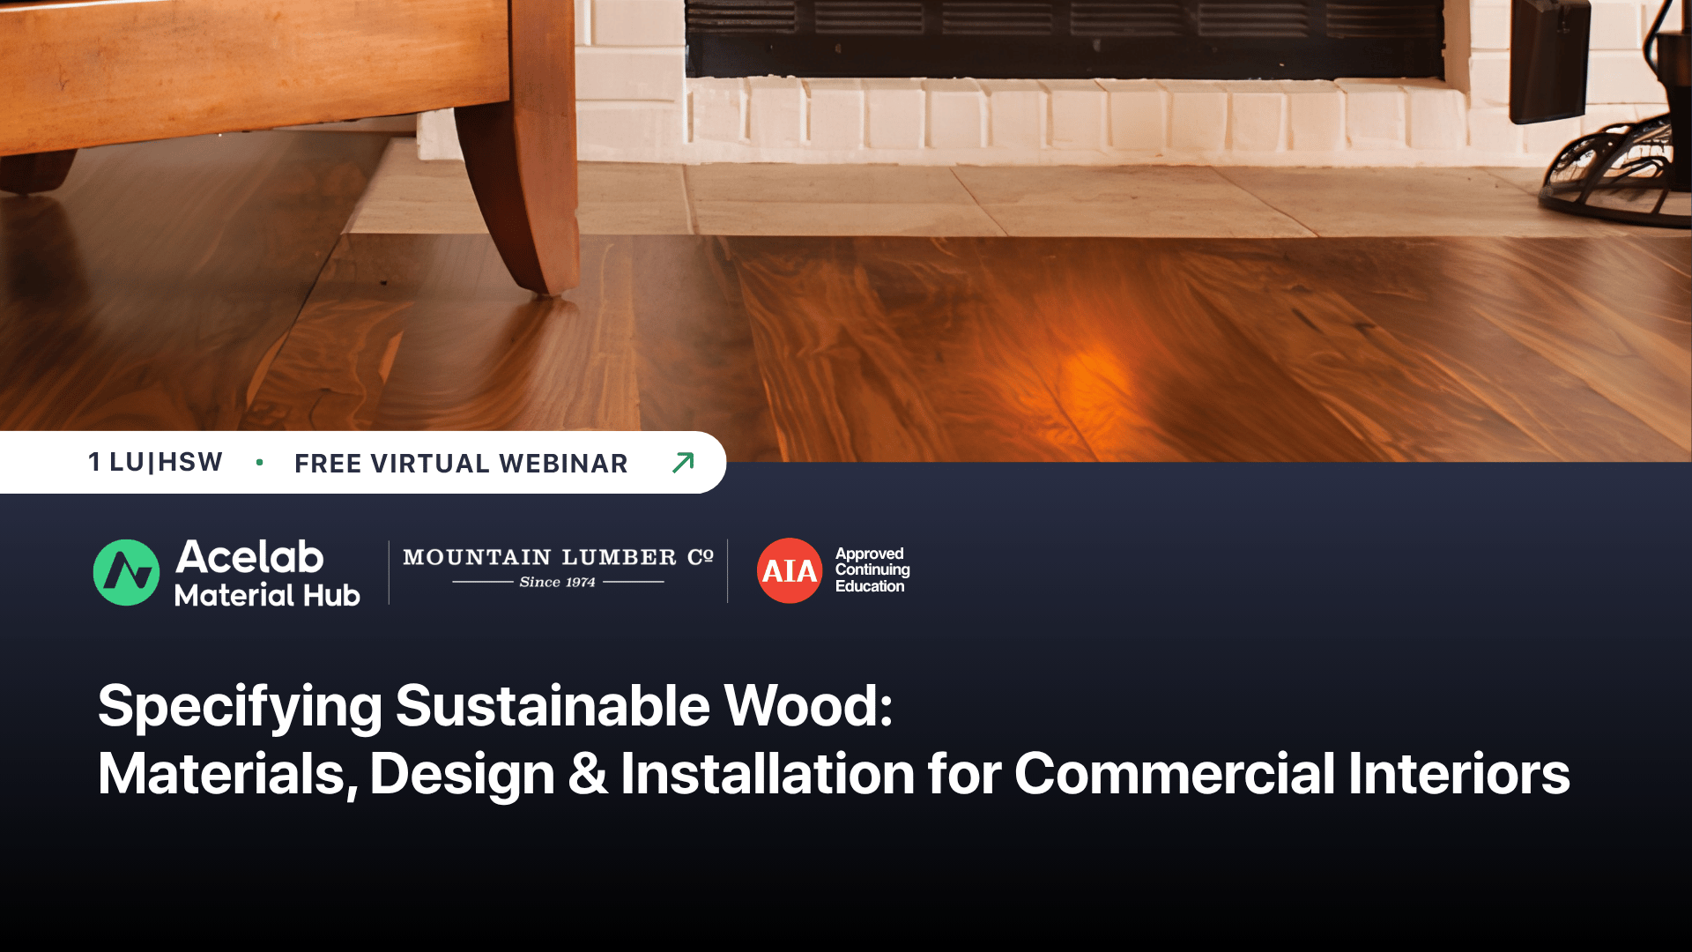The width and height of the screenshot is (1692, 952).
Task: Click the red AIA circle logo
Action: tap(790, 570)
